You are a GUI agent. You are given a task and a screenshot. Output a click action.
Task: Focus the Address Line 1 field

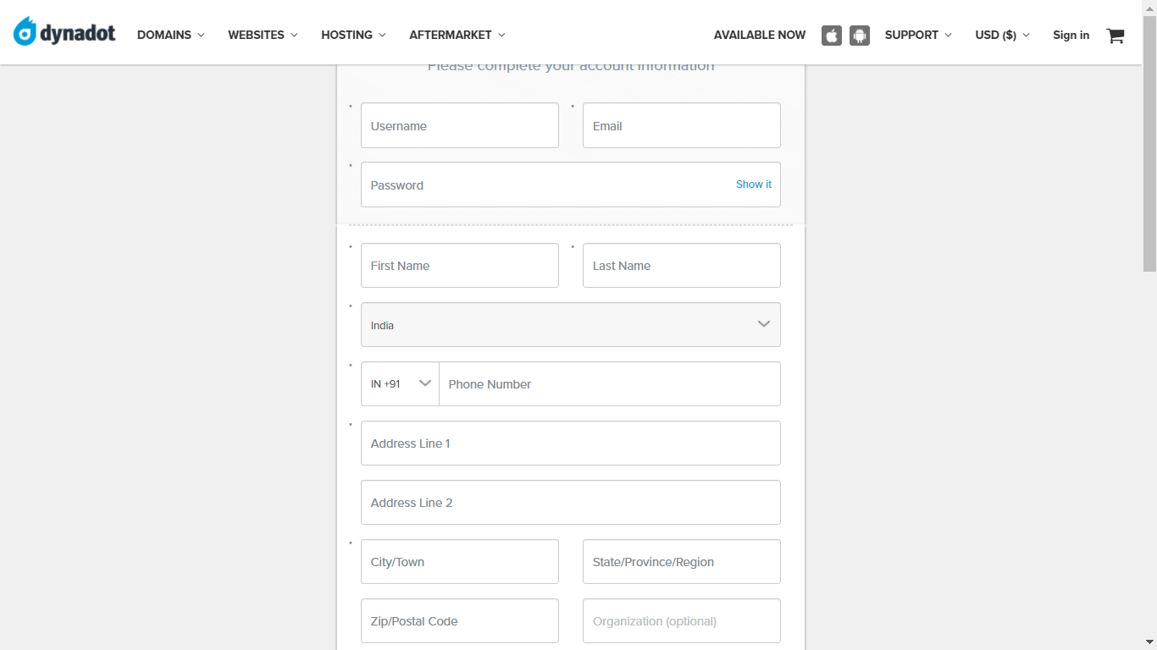(x=571, y=443)
